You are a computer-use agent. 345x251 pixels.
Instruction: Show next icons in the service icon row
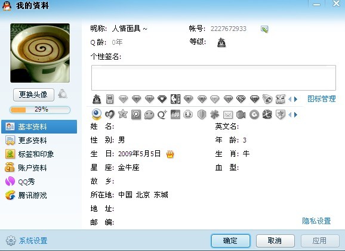296,114
